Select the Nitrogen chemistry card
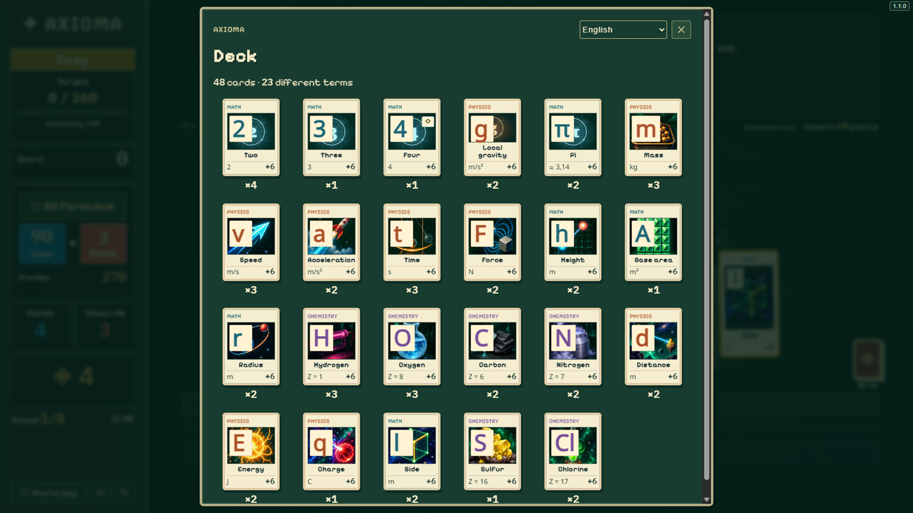913x513 pixels. (x=573, y=347)
